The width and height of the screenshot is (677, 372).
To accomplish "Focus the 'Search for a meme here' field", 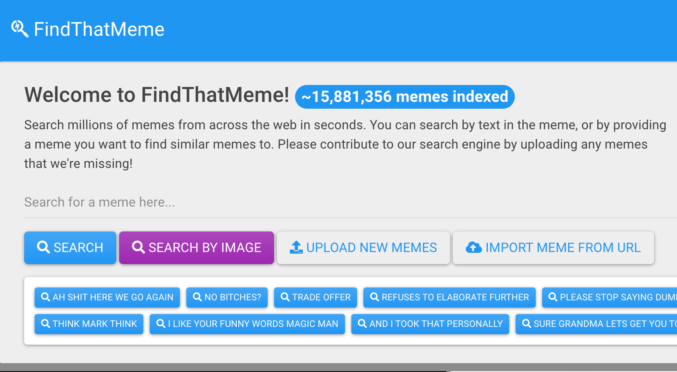I will pyautogui.click(x=350, y=202).
